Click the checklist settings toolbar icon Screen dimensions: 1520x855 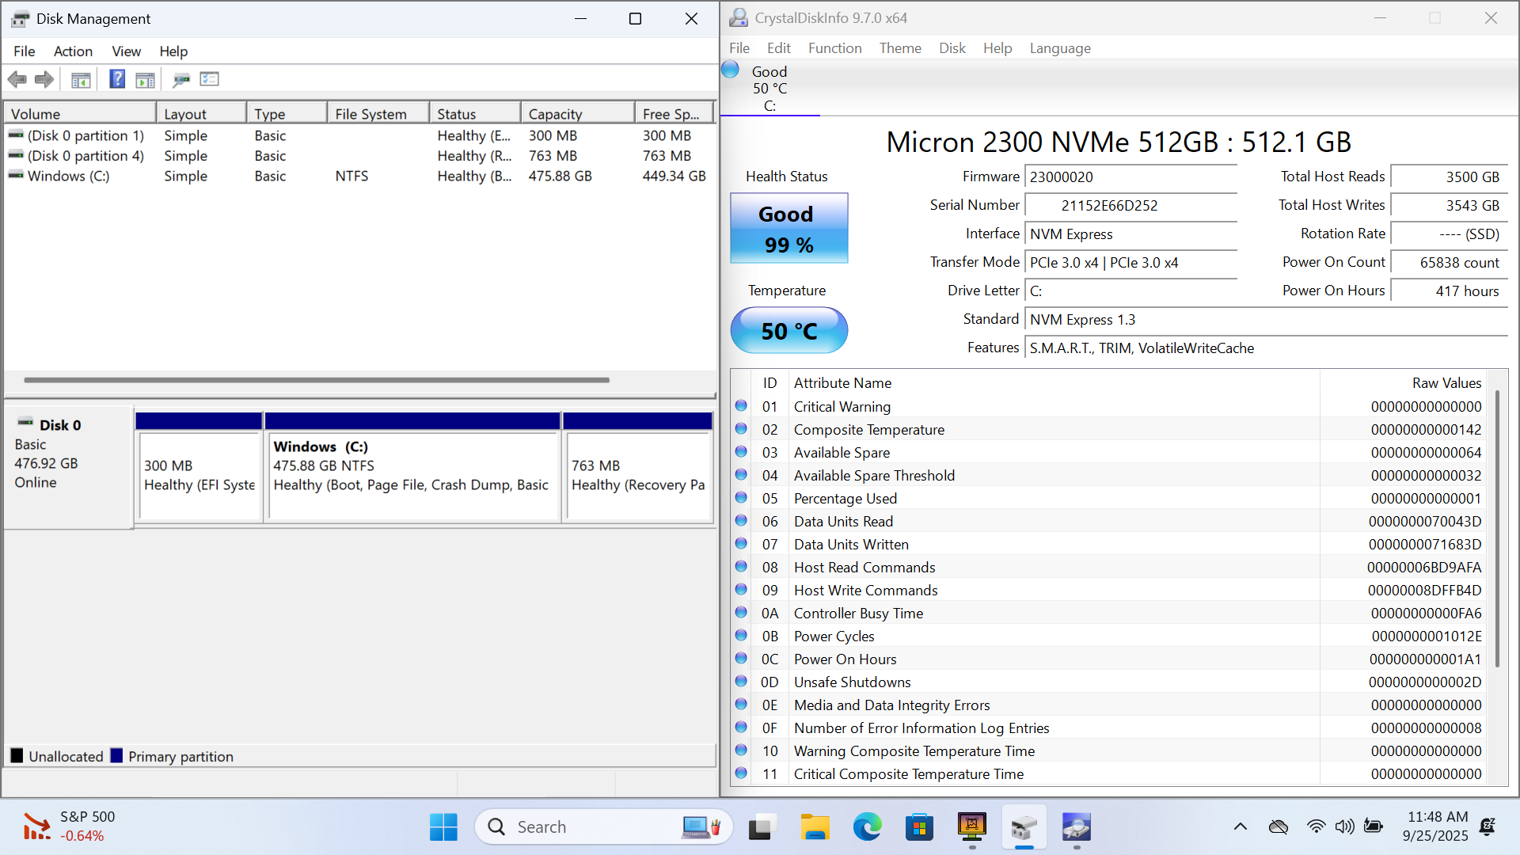coord(210,79)
